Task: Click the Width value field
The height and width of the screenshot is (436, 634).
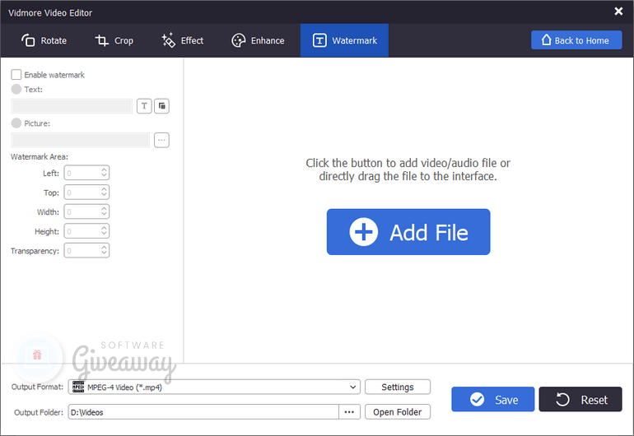Action: [x=86, y=211]
